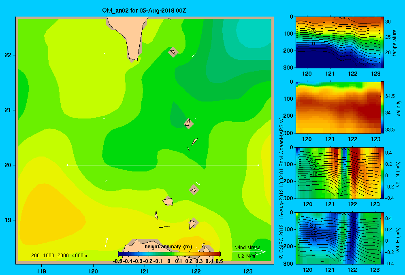Click latitude label 22 on the map axis

8,55
